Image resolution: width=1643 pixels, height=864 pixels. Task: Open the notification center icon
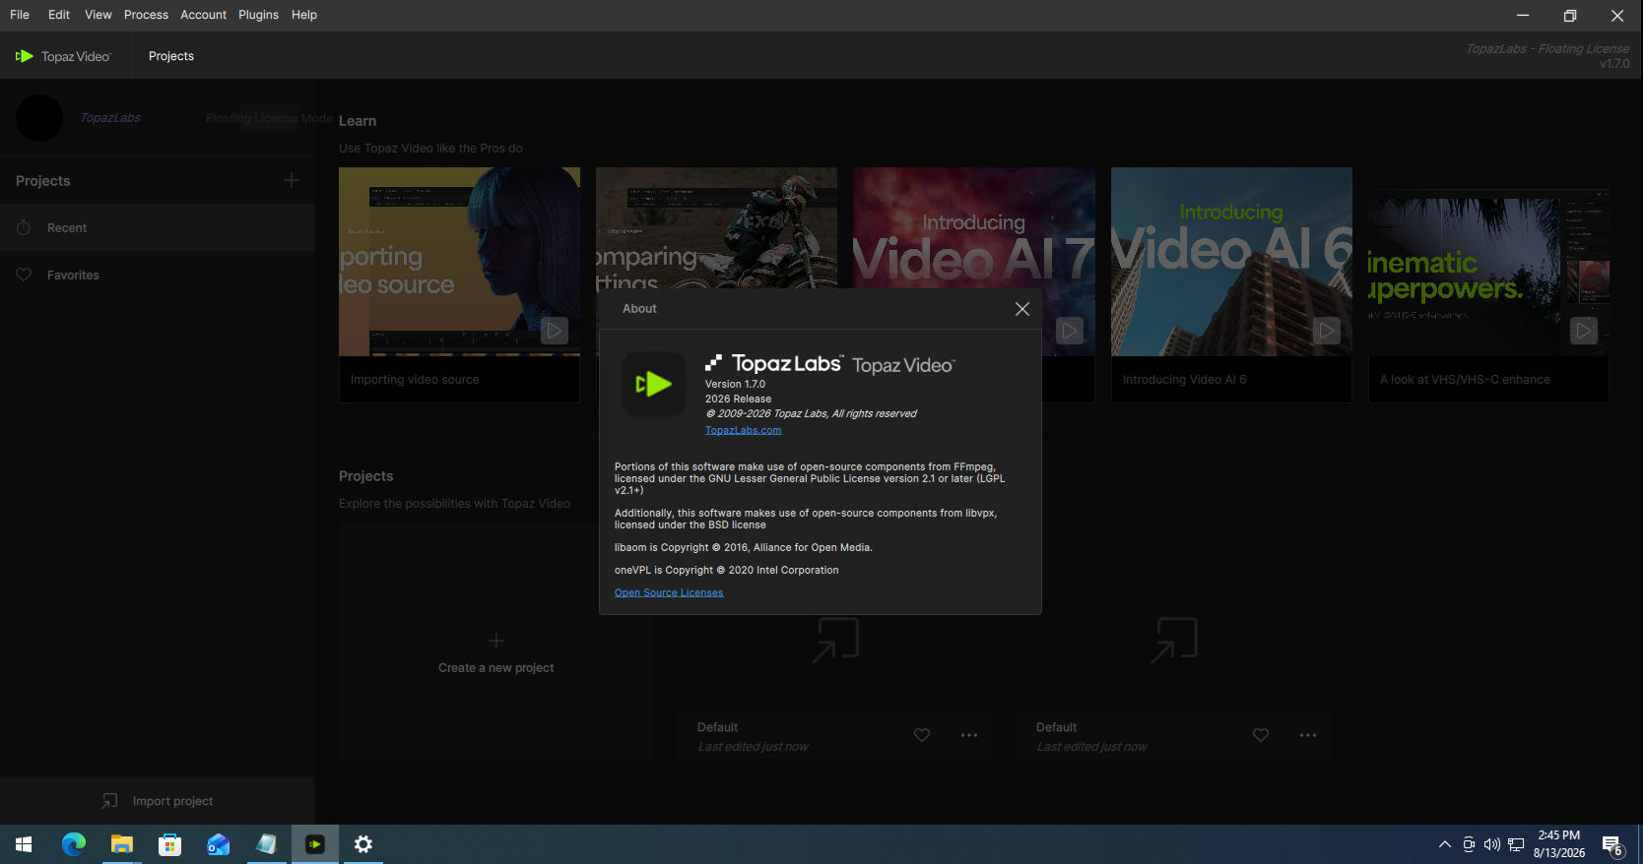point(1612,845)
